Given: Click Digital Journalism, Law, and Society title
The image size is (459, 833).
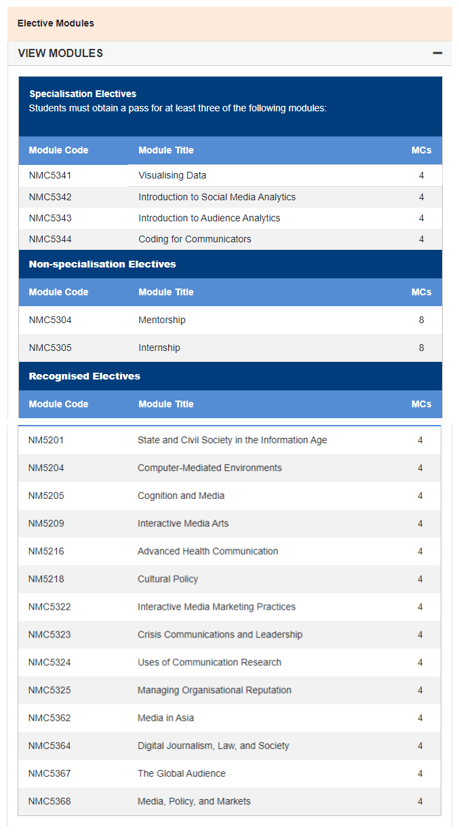Looking at the screenshot, I should click(x=214, y=746).
